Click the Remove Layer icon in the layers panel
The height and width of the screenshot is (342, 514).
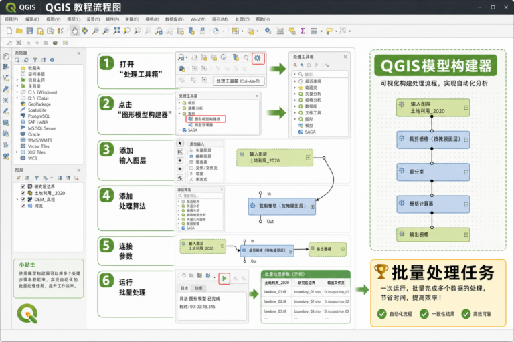pos(76,178)
